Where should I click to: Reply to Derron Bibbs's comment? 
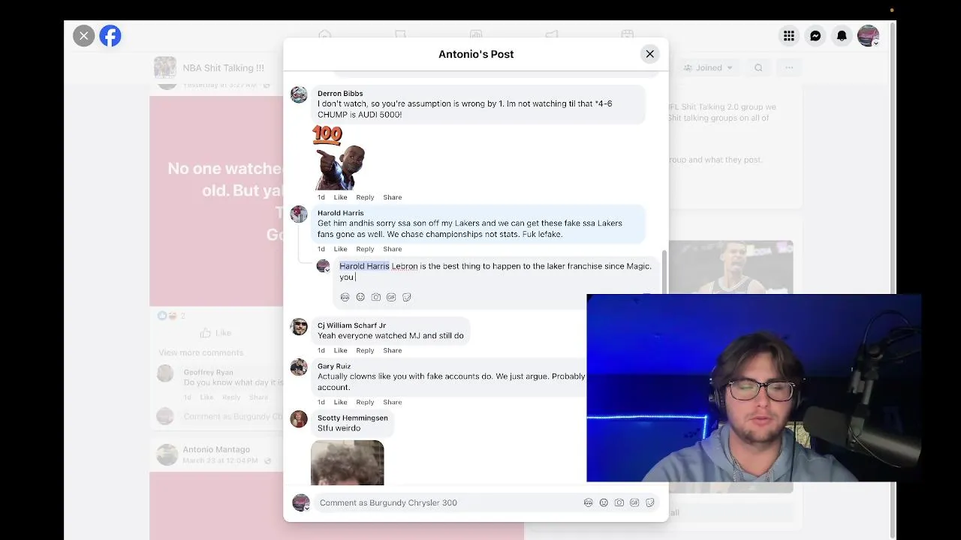click(365, 197)
